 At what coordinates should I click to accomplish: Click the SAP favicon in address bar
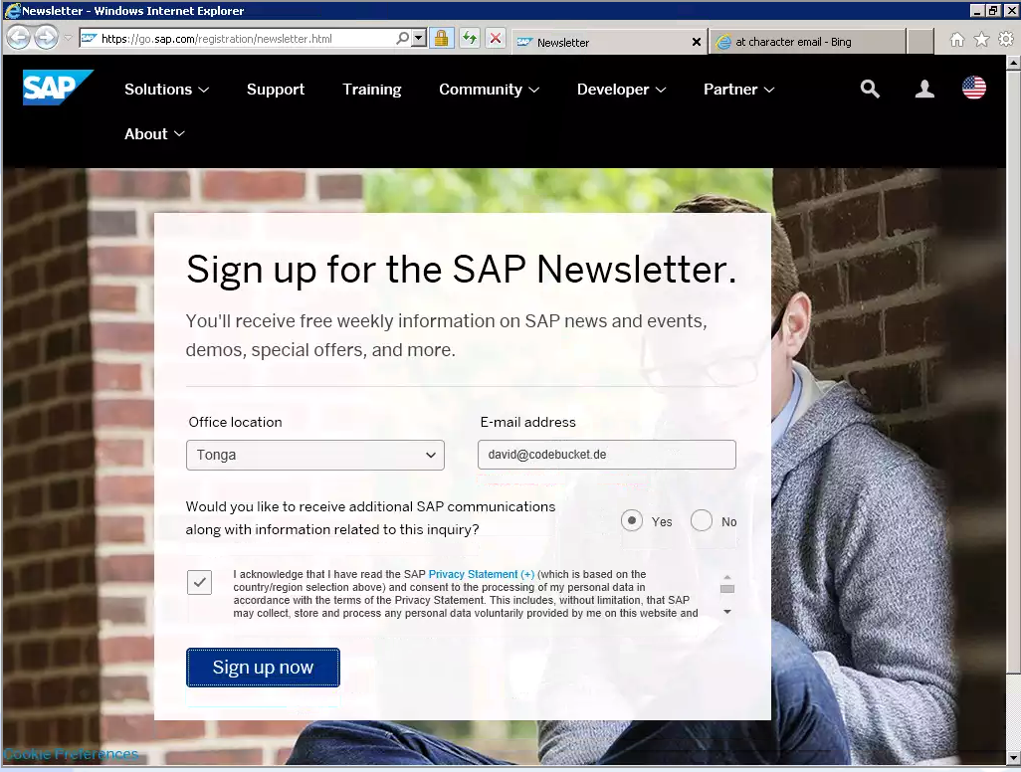[x=90, y=39]
